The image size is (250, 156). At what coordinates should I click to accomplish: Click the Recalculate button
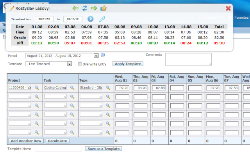point(58,141)
